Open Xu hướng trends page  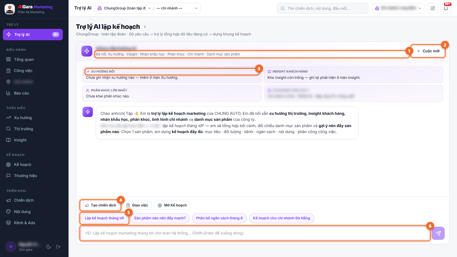click(33, 118)
